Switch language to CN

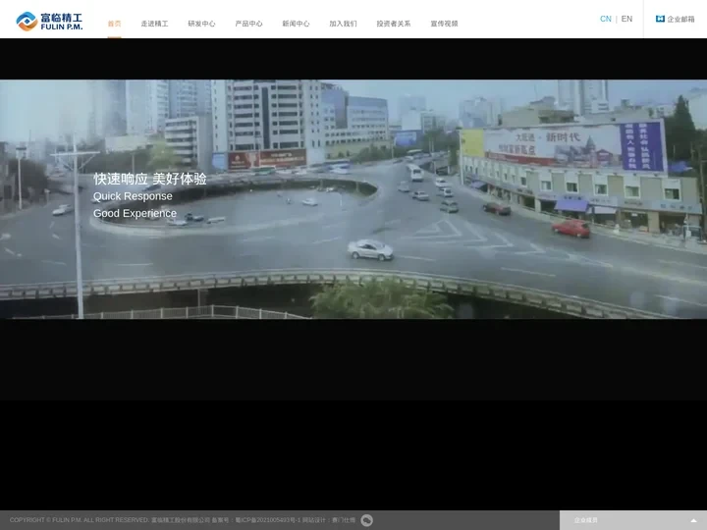605,19
